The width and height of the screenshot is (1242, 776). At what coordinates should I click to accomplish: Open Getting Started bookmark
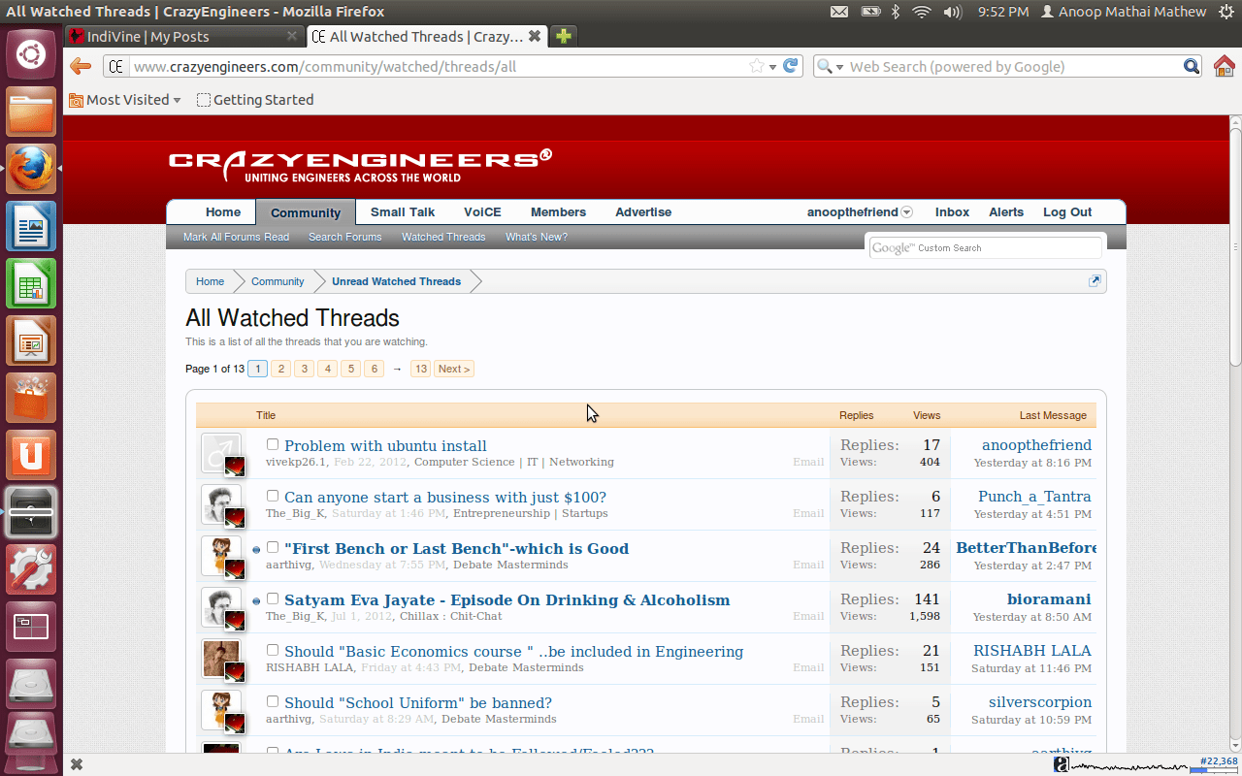tap(255, 100)
